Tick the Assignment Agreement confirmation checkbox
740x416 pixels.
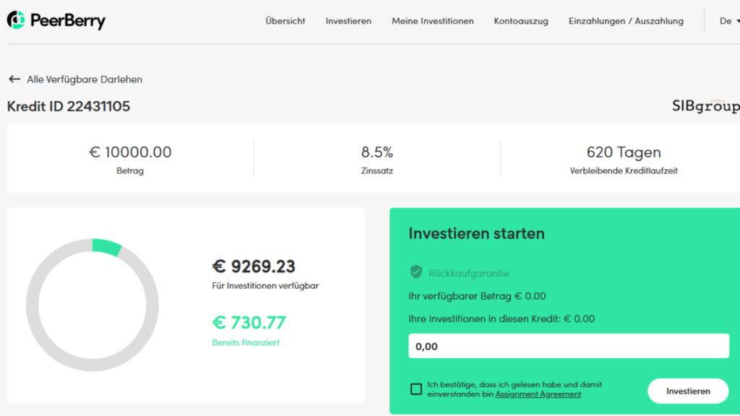pyautogui.click(x=416, y=389)
